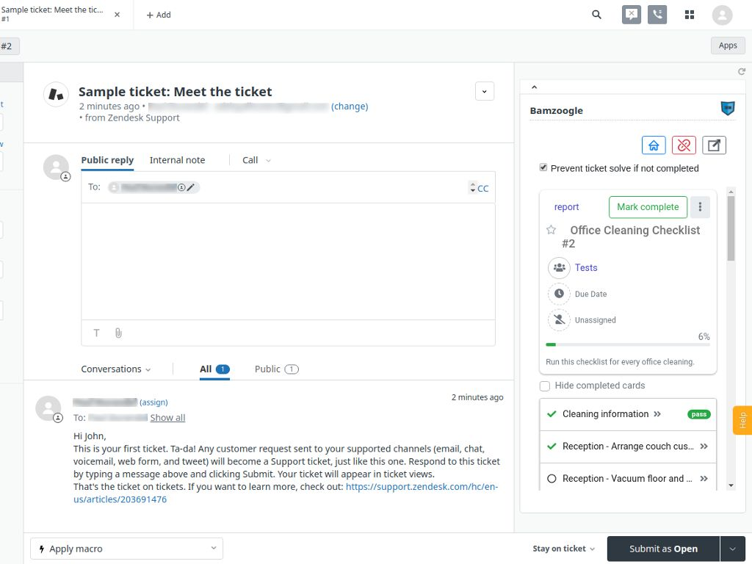752x564 pixels.
Task: Open the Zendesk products grid icon
Action: (690, 15)
